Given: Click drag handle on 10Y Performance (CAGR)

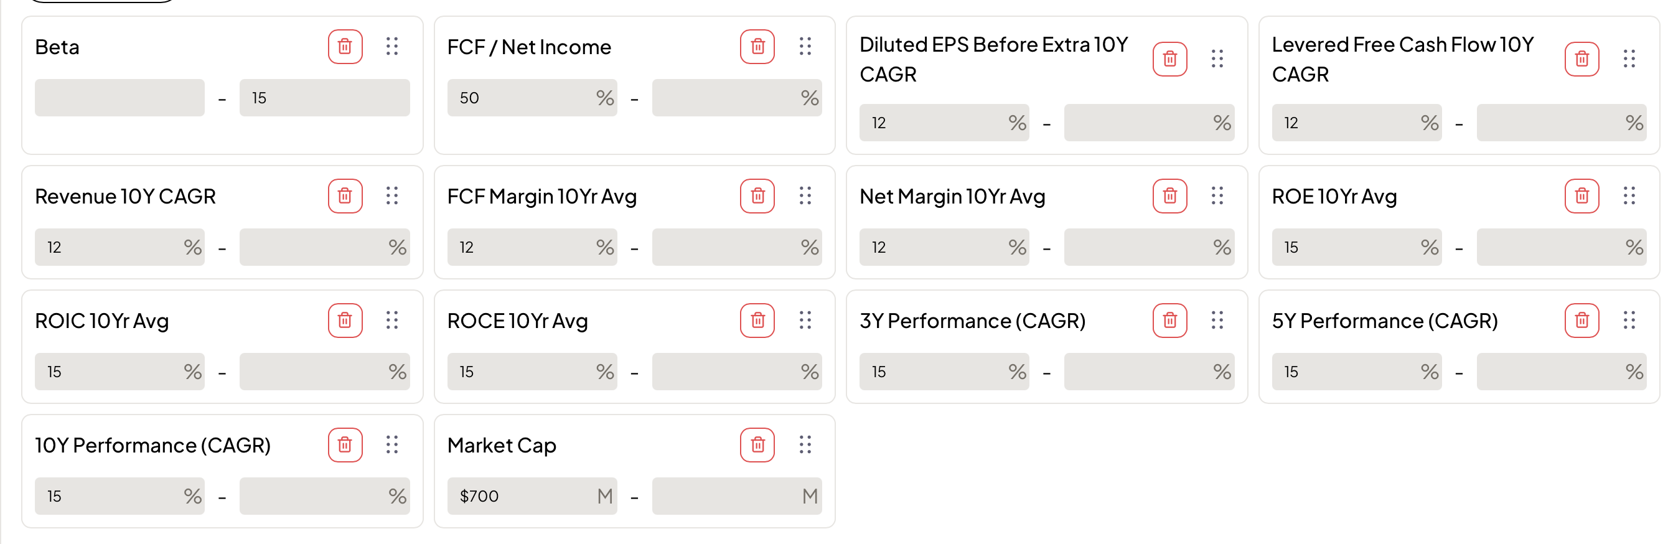Looking at the screenshot, I should 392,445.
